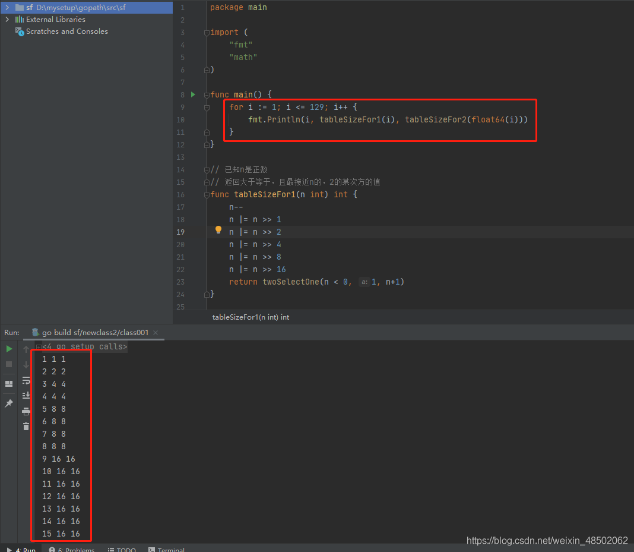Screen dimensions: 634x552
Task: Click the Scratches and Consoles icon
Action: click(x=20, y=31)
